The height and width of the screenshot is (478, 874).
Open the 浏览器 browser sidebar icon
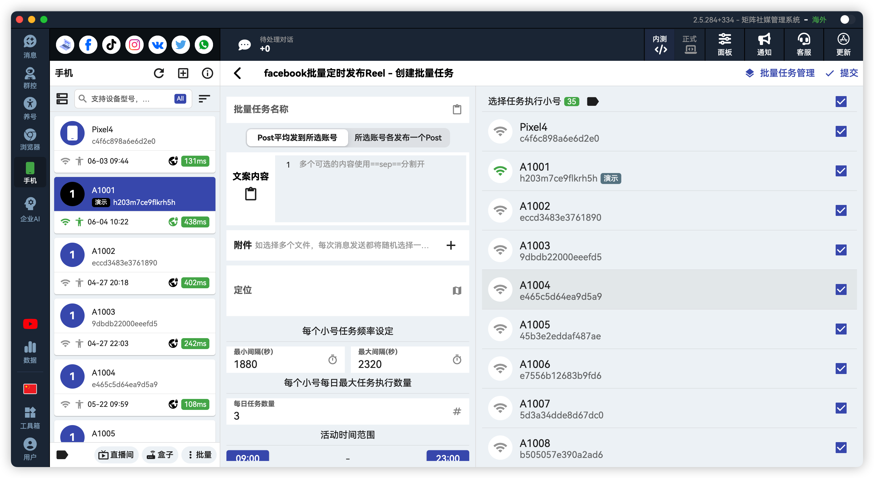click(30, 139)
